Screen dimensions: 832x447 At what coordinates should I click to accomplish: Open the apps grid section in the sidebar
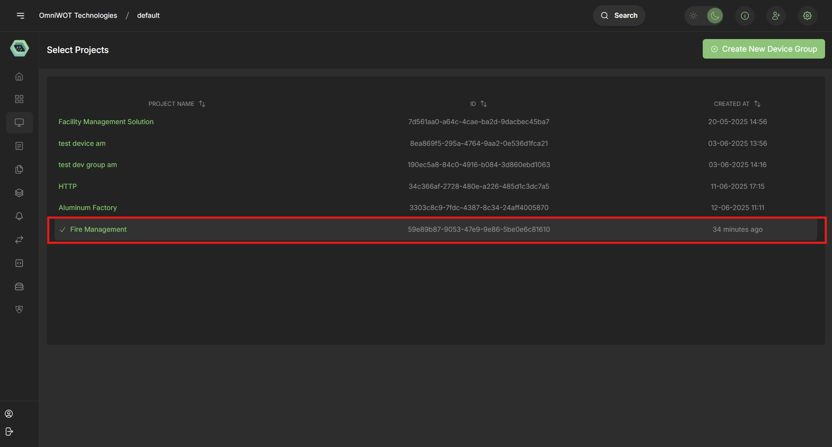pos(19,99)
